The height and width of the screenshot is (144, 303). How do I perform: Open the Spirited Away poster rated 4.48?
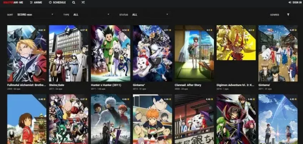pos(27,119)
